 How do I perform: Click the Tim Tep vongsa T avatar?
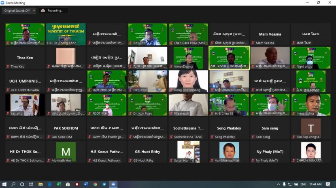(311, 128)
